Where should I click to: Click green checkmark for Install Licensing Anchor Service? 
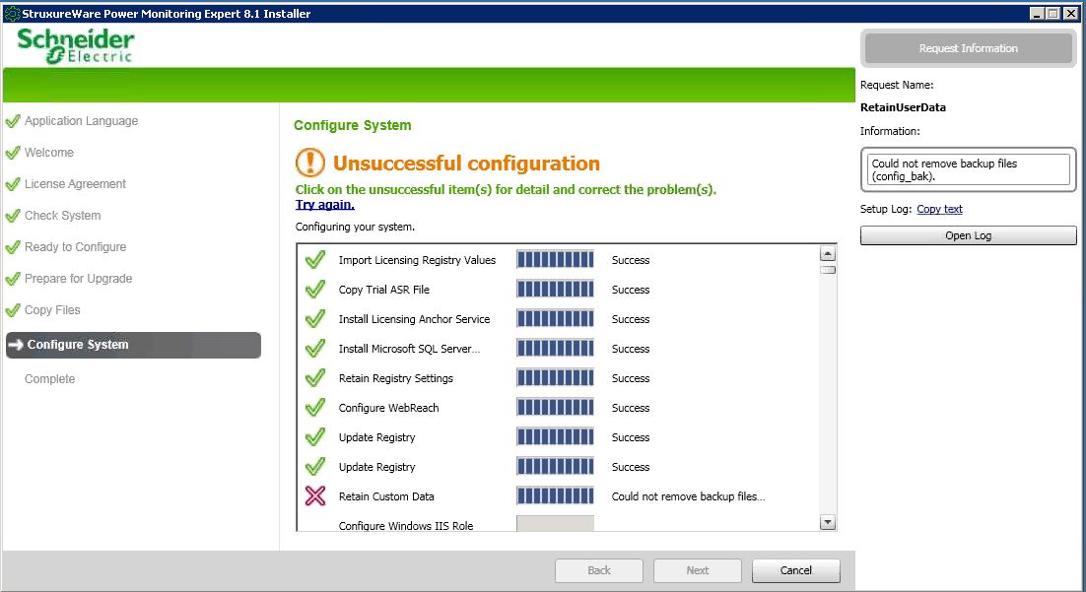click(x=315, y=318)
